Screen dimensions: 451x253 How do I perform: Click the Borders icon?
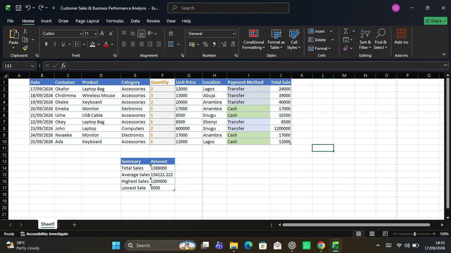[x=77, y=44]
